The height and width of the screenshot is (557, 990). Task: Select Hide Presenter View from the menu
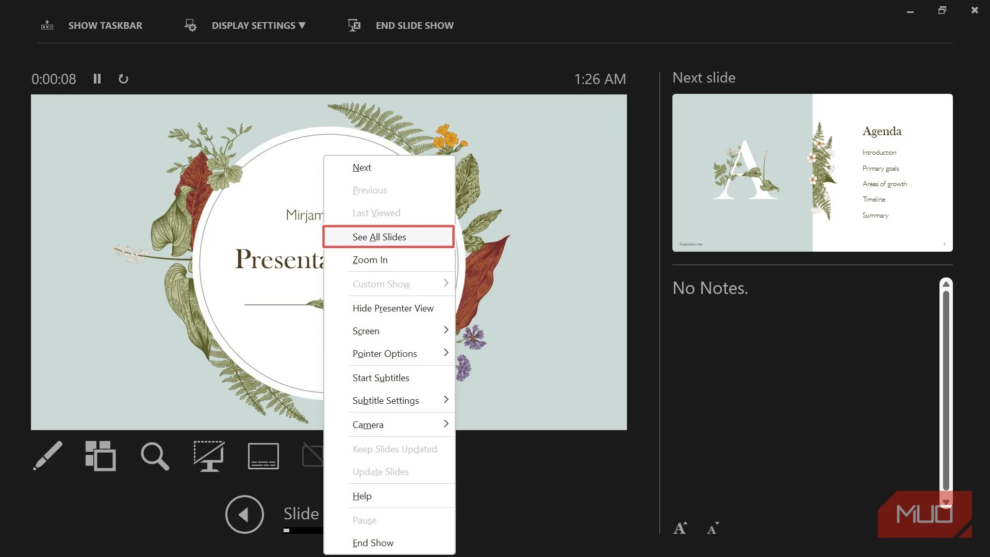393,308
